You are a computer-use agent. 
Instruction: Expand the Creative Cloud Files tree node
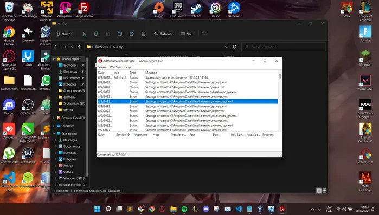coord(54,118)
